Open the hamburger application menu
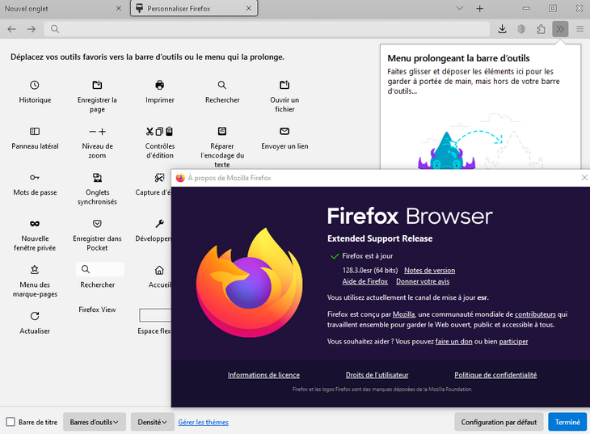Image resolution: width=590 pixels, height=434 pixels. click(x=579, y=29)
